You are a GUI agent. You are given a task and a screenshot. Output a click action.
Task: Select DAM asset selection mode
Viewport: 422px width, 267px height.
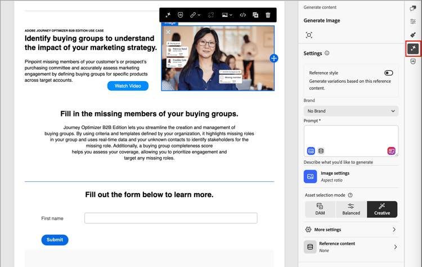pos(320,209)
